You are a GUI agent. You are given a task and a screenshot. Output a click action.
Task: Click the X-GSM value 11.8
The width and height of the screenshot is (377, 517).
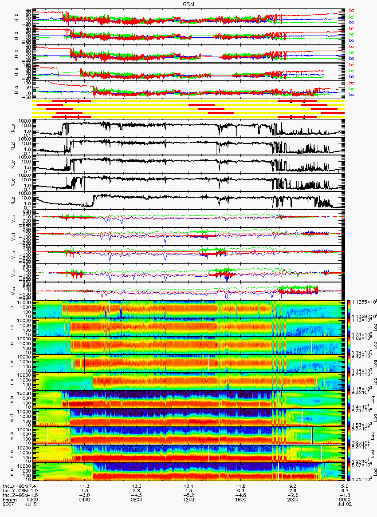pyautogui.click(x=241, y=486)
